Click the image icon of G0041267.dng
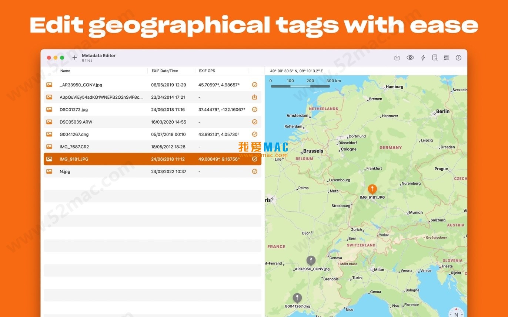508x317 pixels. pyautogui.click(x=49, y=134)
